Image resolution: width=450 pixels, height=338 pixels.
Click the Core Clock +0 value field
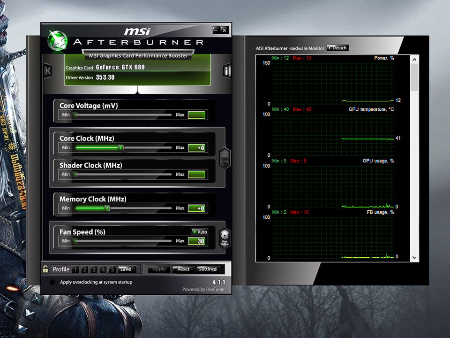pos(196,148)
